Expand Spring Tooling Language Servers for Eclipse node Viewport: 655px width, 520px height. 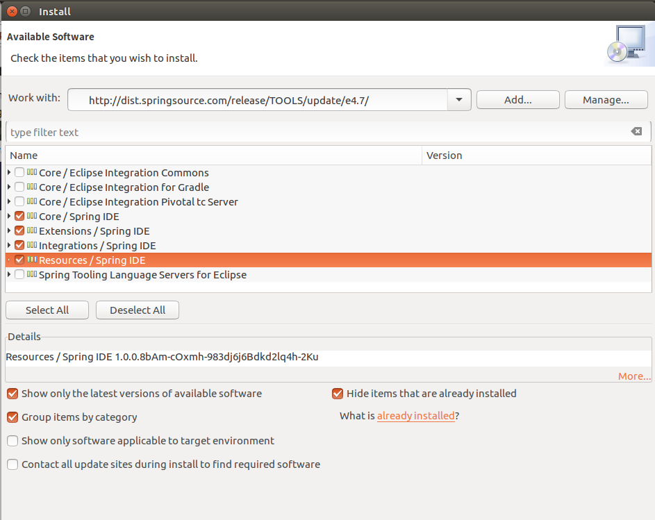pos(9,275)
